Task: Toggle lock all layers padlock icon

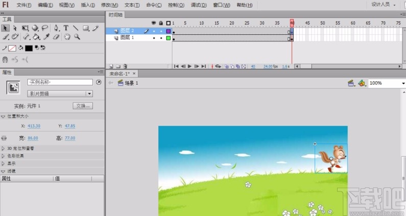Action: (161, 23)
